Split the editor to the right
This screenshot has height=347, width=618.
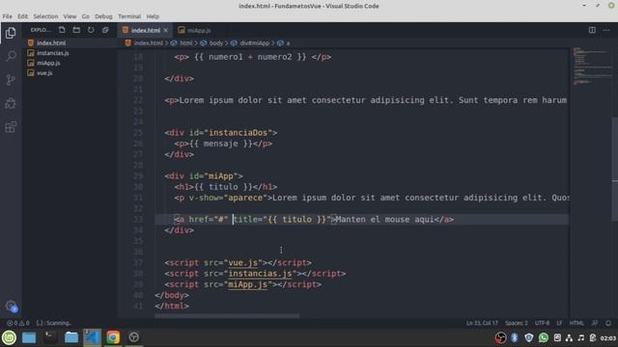(592, 30)
